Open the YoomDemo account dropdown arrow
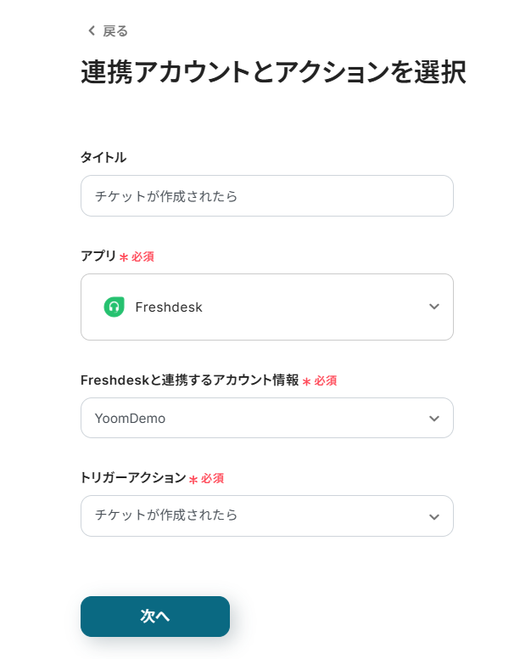 pos(434,419)
